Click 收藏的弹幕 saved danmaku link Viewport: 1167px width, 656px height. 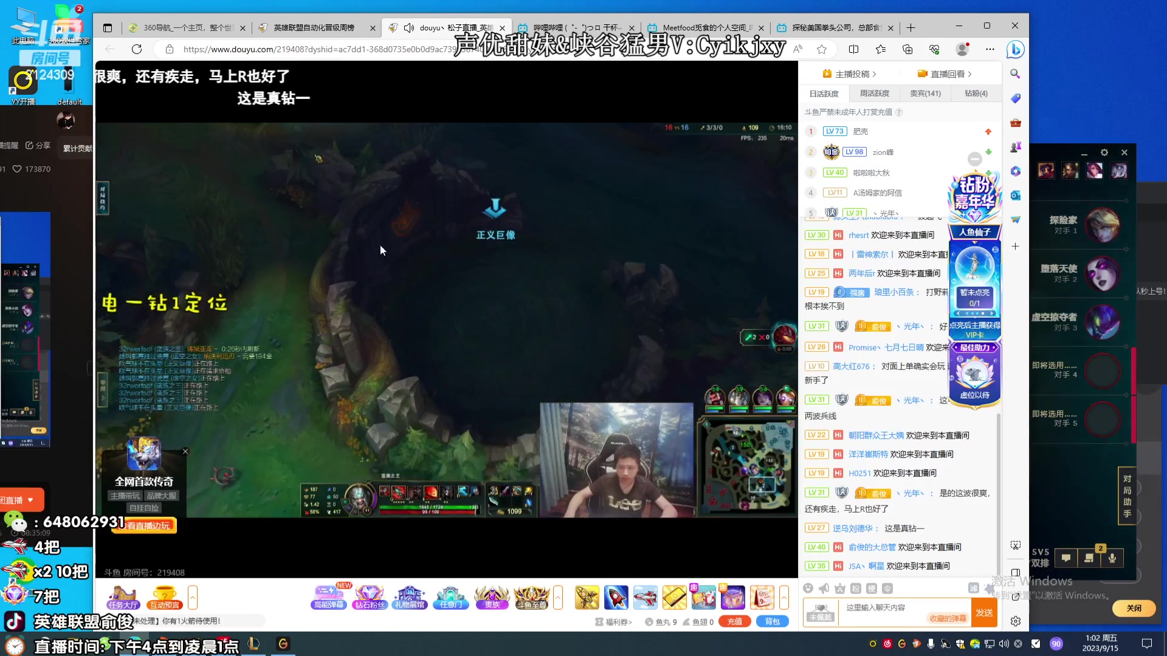(948, 618)
